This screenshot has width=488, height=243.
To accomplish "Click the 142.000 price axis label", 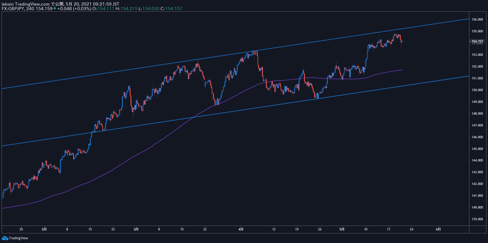I will [477, 184].
